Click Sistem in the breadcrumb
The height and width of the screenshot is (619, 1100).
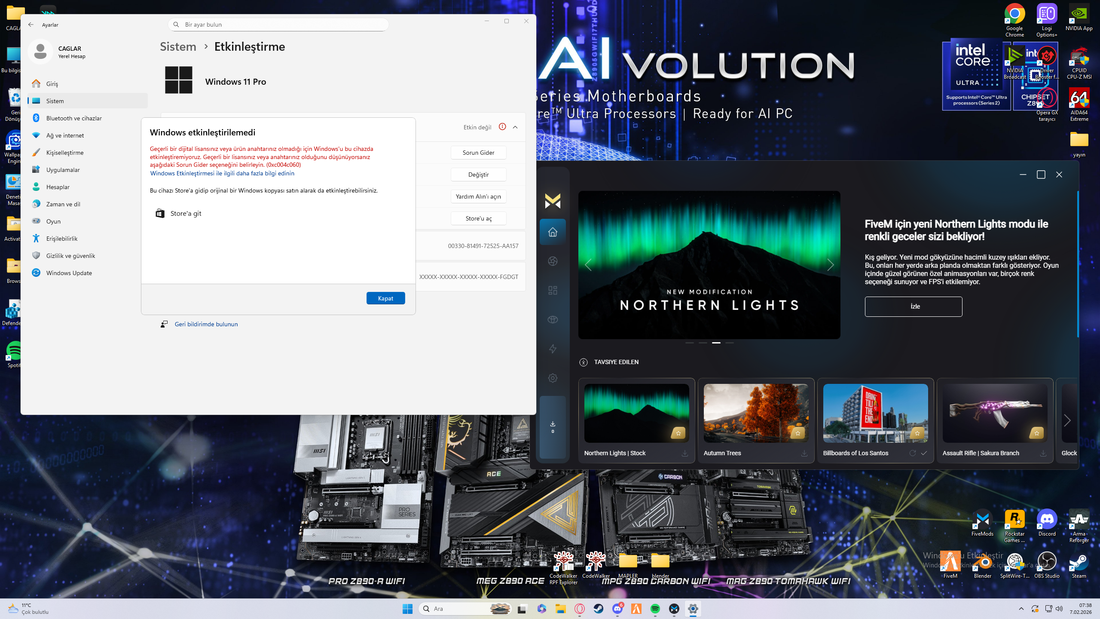click(178, 46)
